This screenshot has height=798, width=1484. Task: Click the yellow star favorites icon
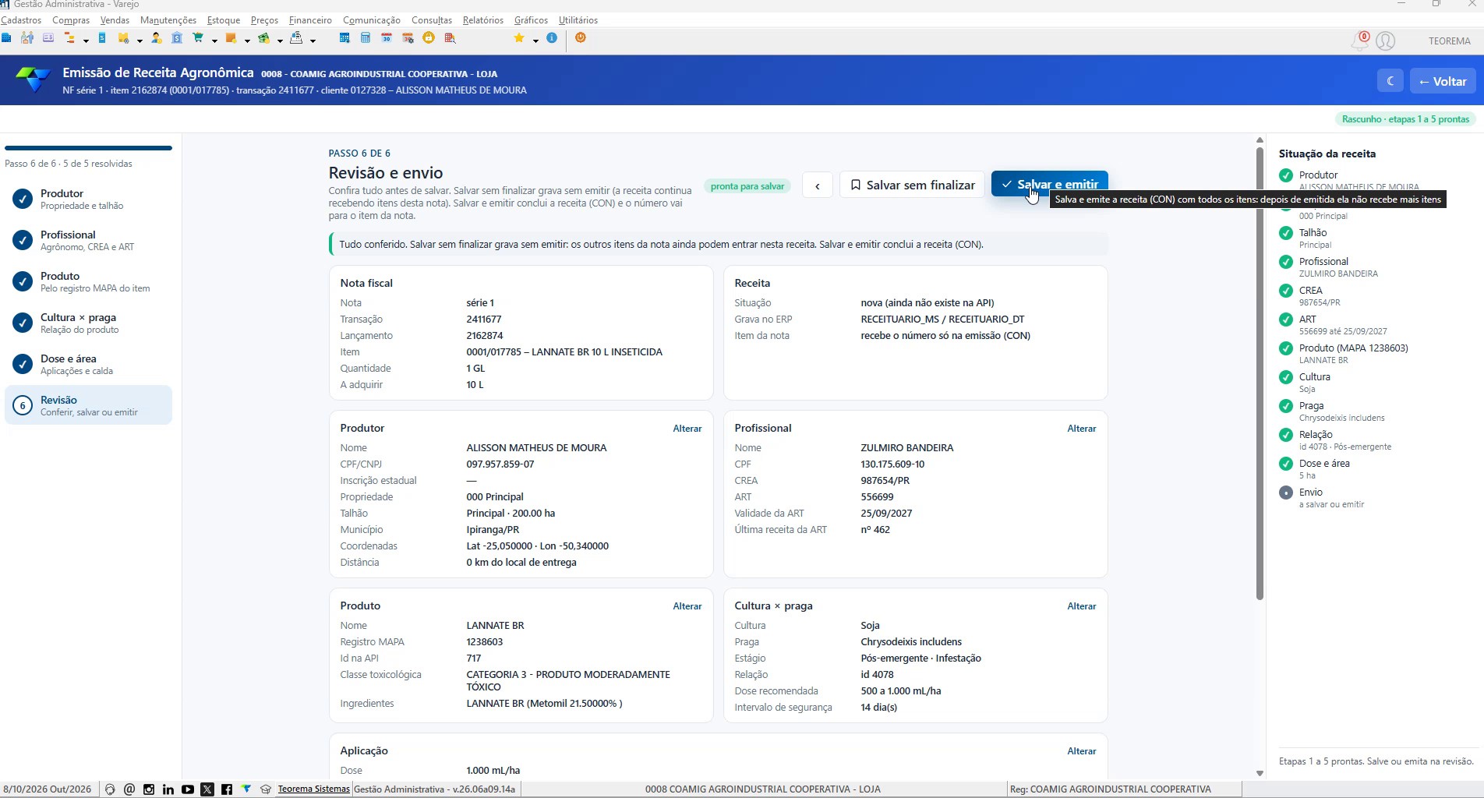coord(519,37)
